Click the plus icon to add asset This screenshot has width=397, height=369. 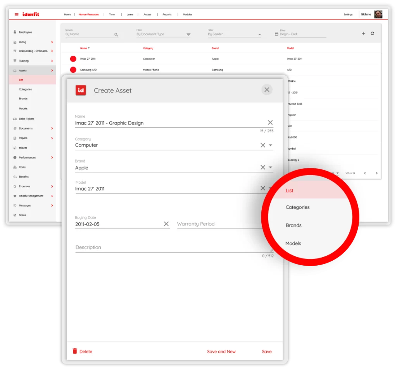[x=363, y=34]
